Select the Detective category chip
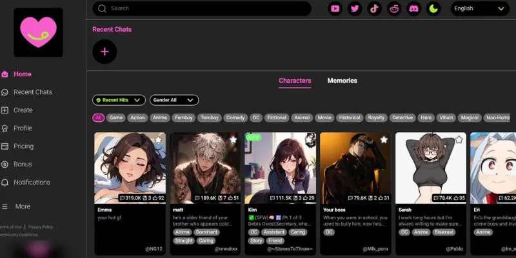The width and height of the screenshot is (516, 258). point(402,118)
